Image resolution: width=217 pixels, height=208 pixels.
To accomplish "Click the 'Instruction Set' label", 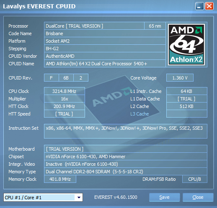I will [23, 128].
